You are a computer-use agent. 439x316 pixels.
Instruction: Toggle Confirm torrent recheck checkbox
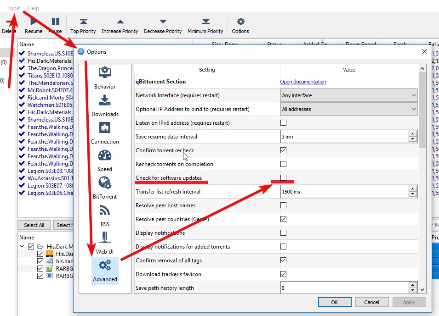tap(283, 150)
